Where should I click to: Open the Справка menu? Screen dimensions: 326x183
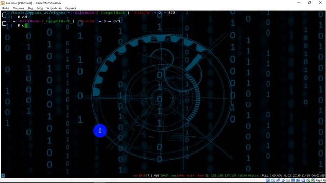pos(71,8)
